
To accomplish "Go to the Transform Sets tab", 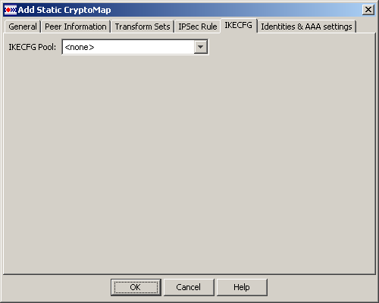I will coord(143,27).
